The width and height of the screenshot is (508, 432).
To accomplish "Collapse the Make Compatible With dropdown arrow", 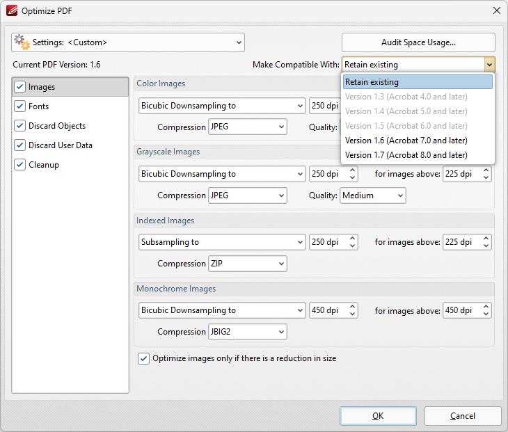I will point(489,65).
